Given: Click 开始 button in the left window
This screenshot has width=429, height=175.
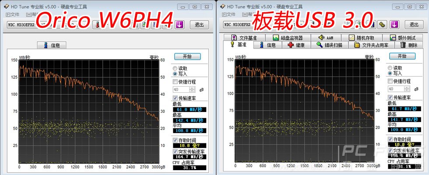Looking at the screenshot, I should pyautogui.click(x=187, y=56).
